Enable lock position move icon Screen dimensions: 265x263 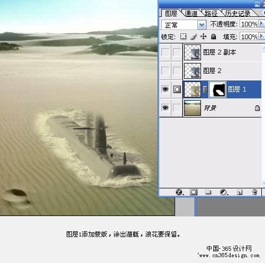[203, 37]
